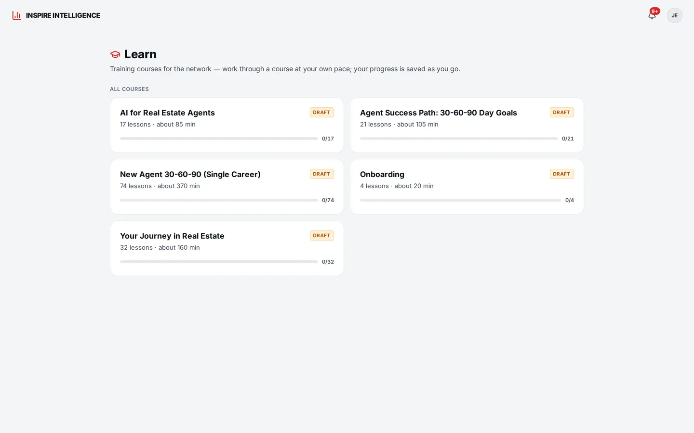Image resolution: width=694 pixels, height=433 pixels.
Task: Click the 0/17 progress count
Action: 328,139
